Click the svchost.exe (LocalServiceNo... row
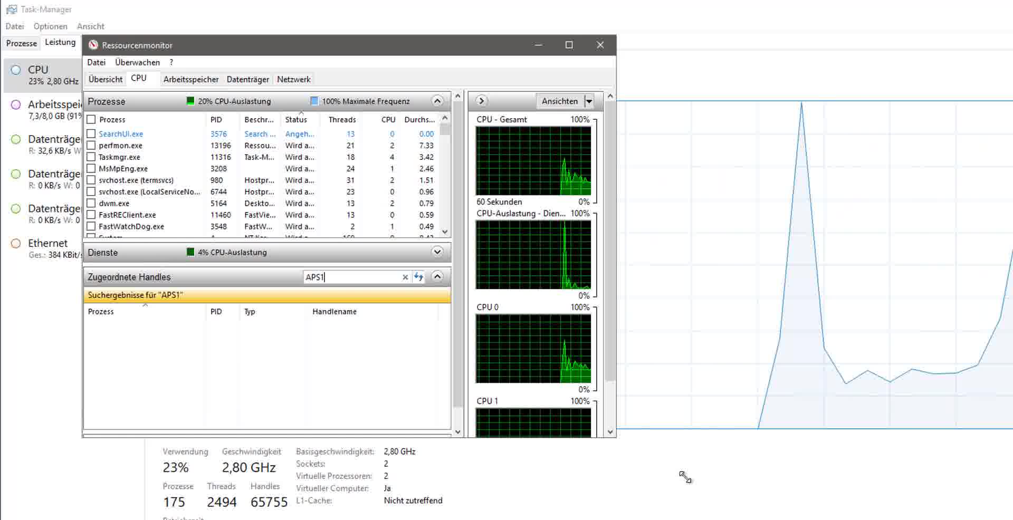This screenshot has height=520, width=1013. pyautogui.click(x=262, y=192)
